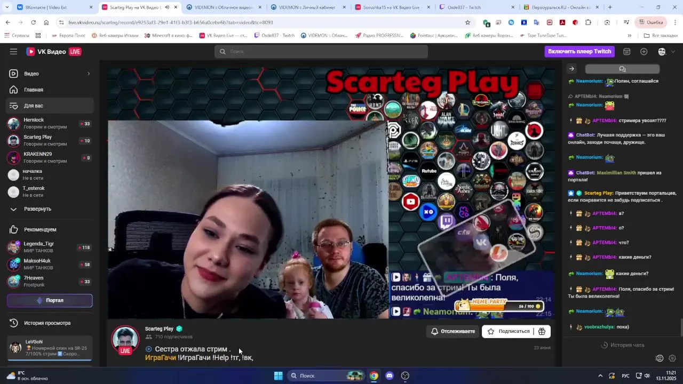The height and width of the screenshot is (384, 683).
Task: Open Европа Плюс bookmark
Action: click(x=68, y=35)
